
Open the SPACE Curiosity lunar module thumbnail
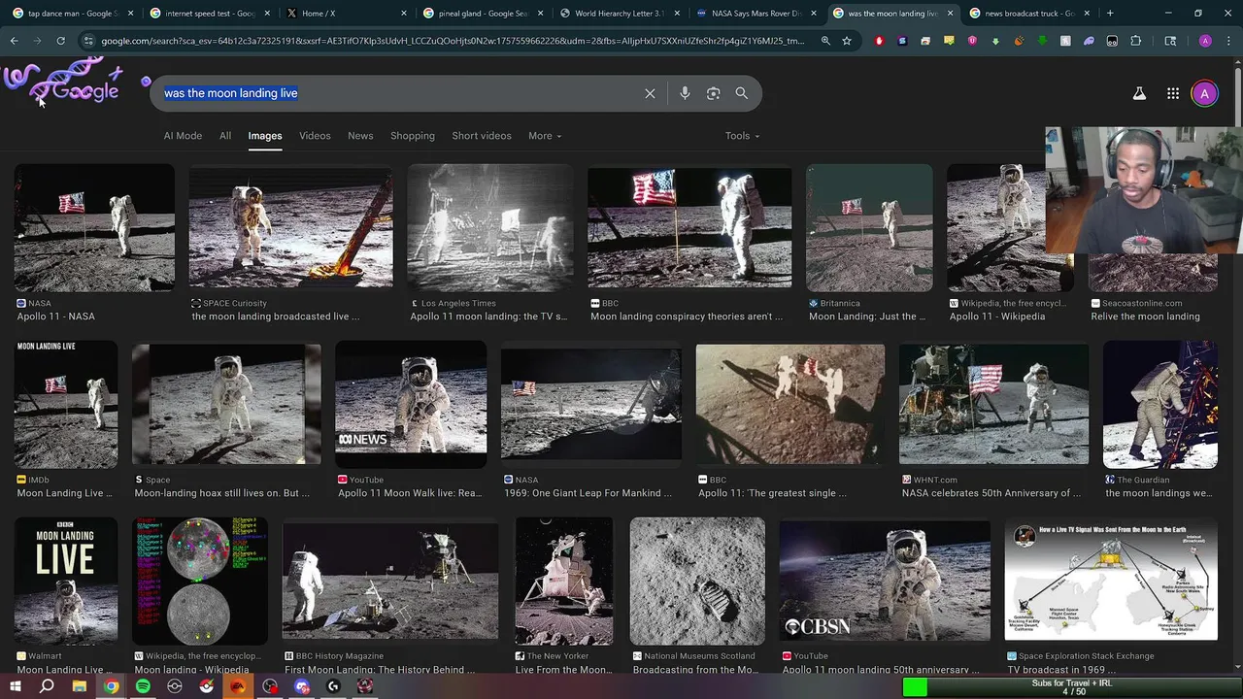[290, 228]
